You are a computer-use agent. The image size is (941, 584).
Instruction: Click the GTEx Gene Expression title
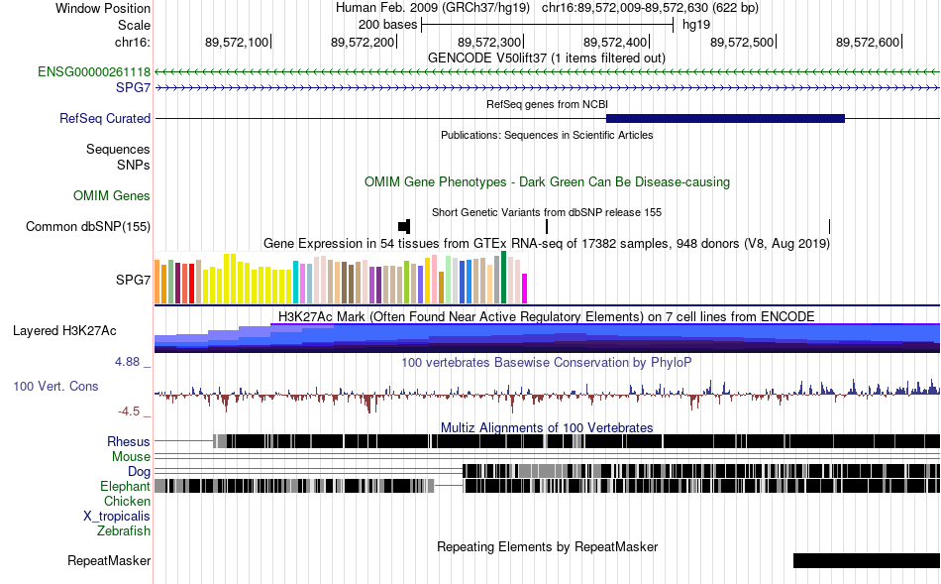click(547, 244)
